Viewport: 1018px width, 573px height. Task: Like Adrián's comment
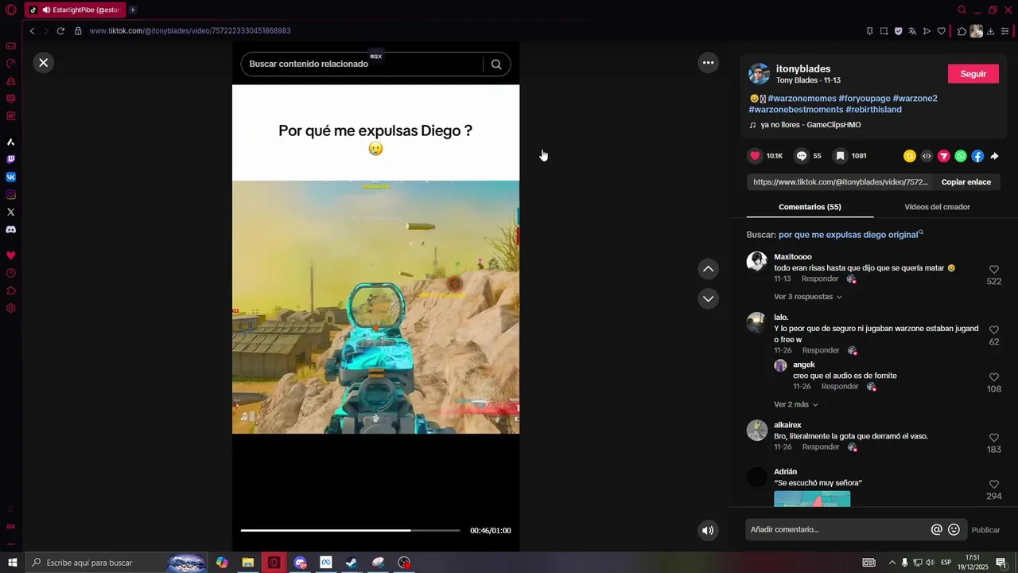[993, 484]
